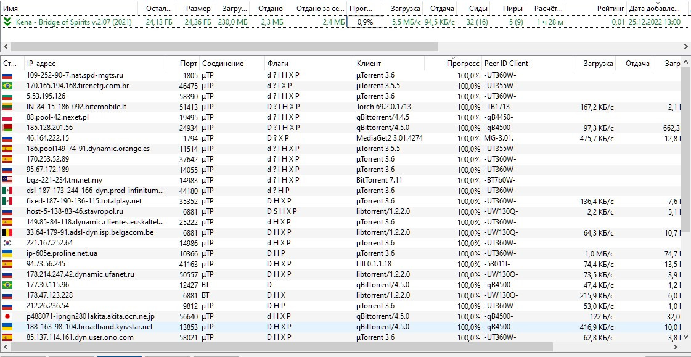The height and width of the screenshot is (357, 691).
Task: Click the IP-адрес column header
Action: (x=41, y=64)
